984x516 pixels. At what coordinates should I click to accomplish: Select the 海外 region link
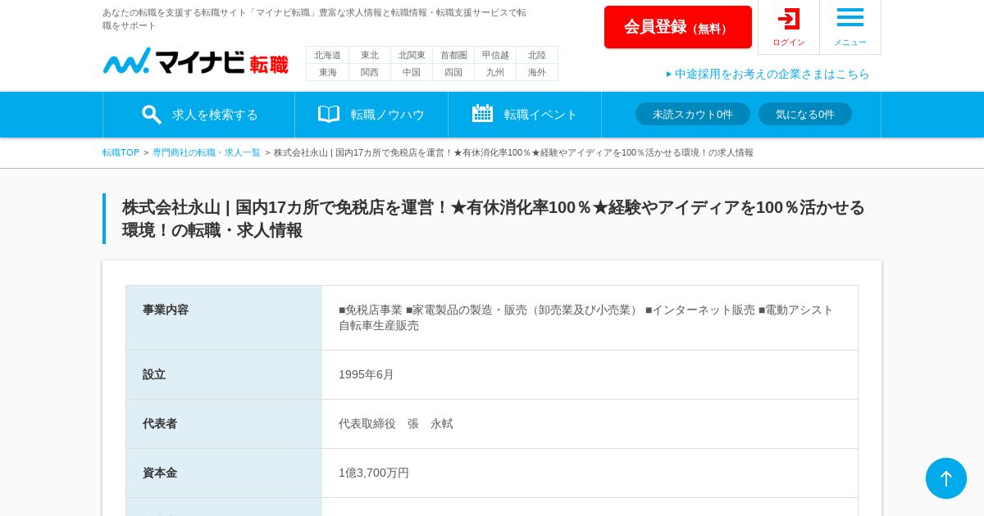pyautogui.click(x=537, y=72)
